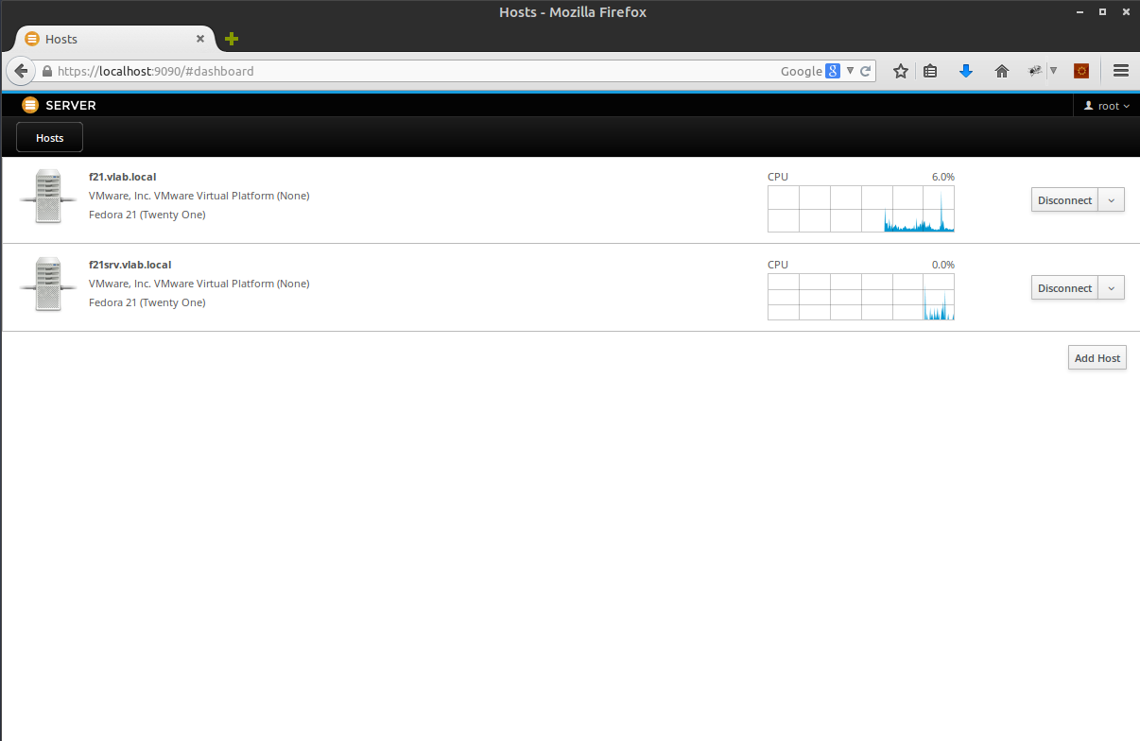Click the Add Host button
The width and height of the screenshot is (1140, 741).
1097,358
